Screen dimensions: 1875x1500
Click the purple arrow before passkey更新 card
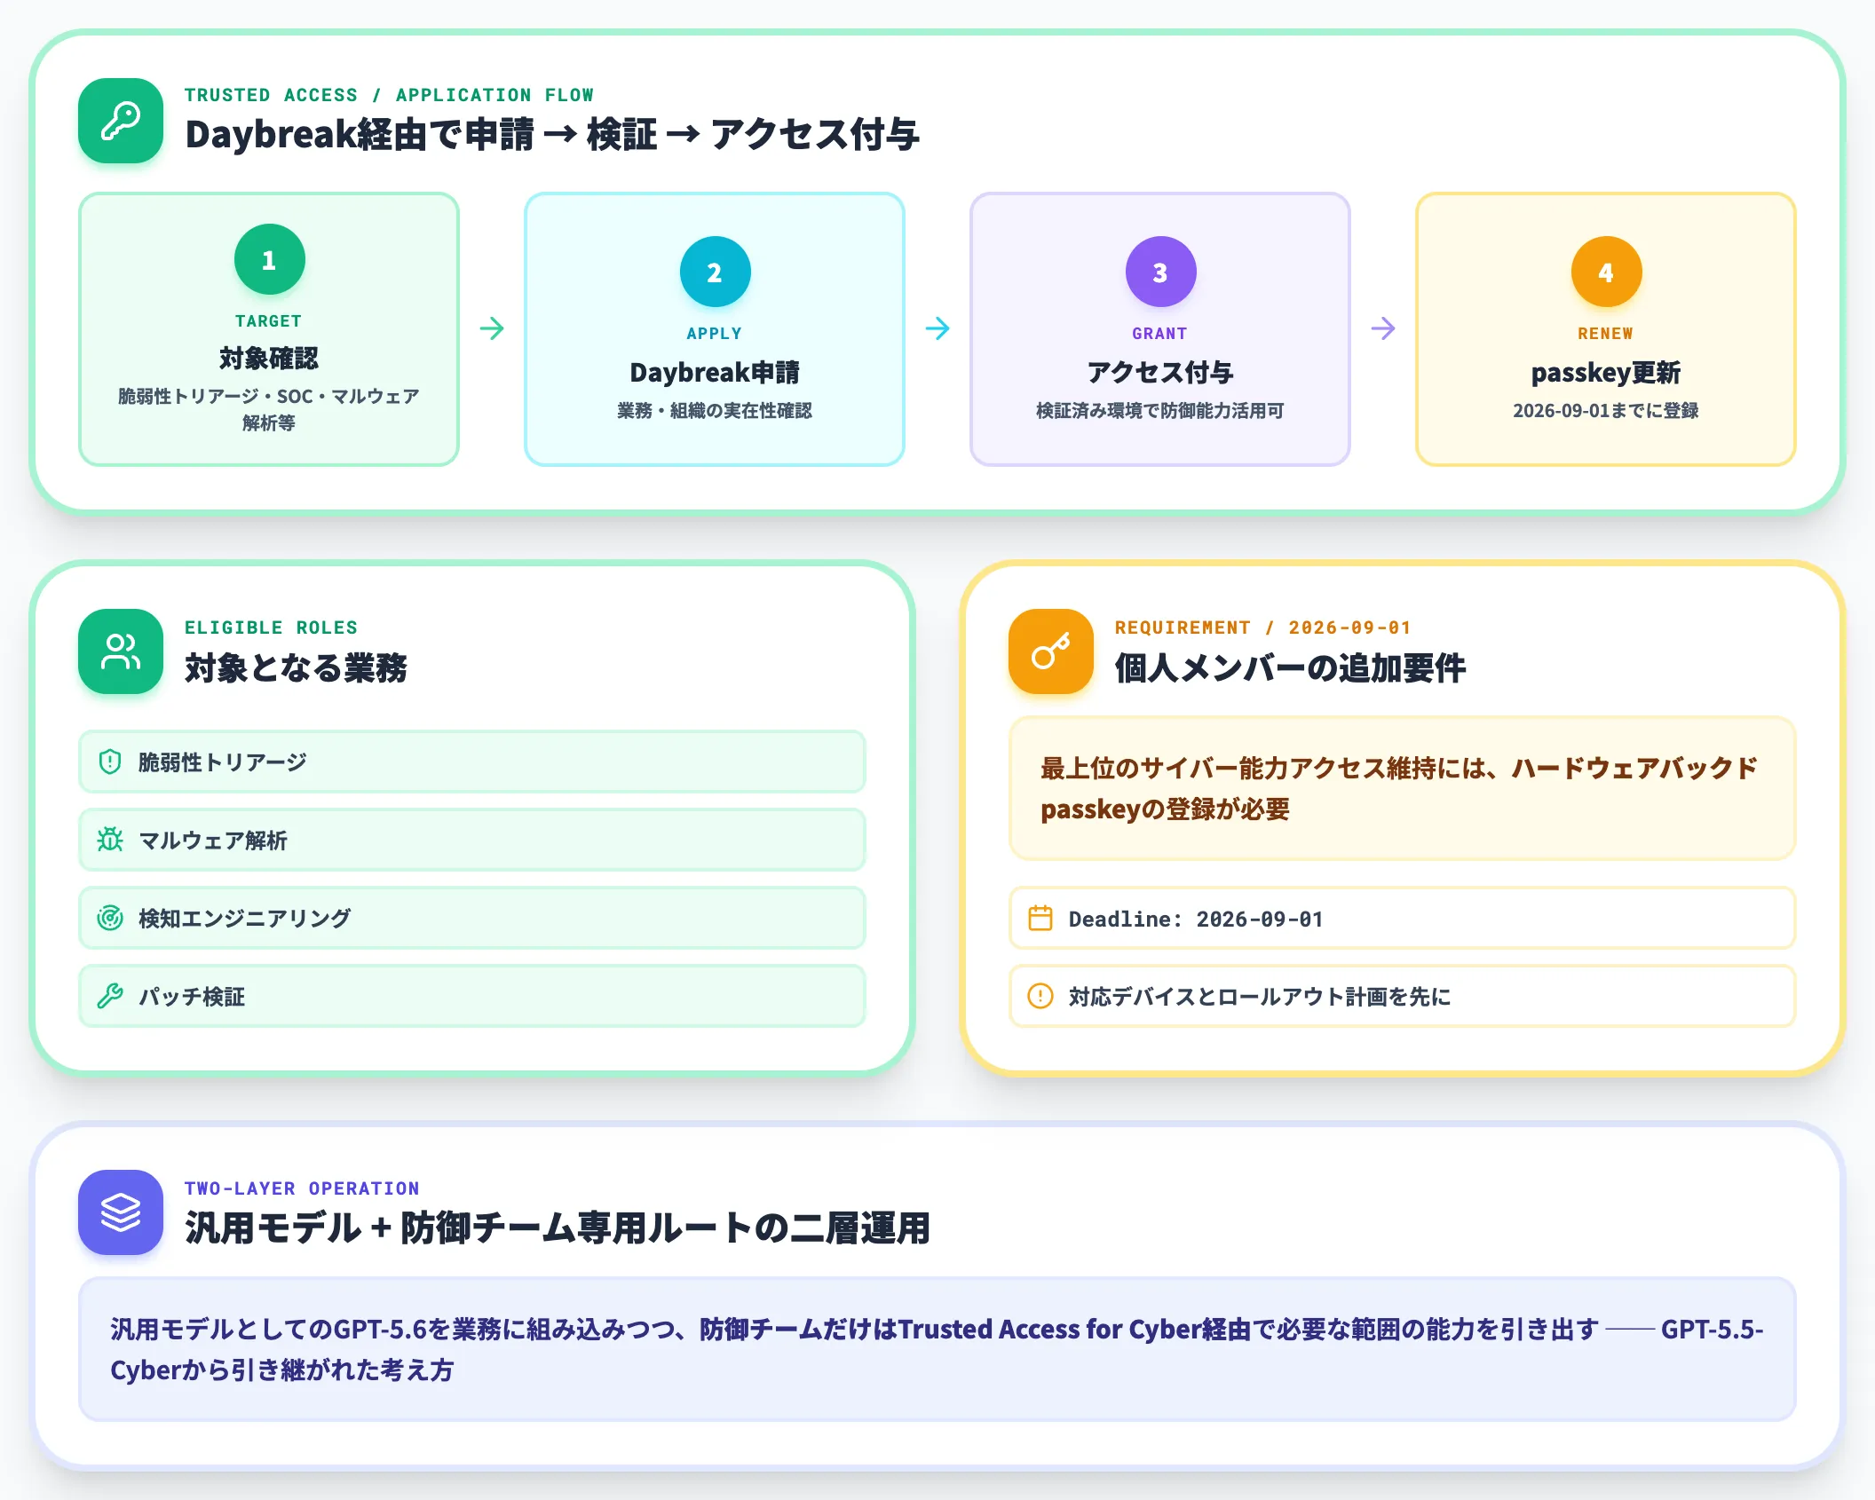click(1383, 328)
